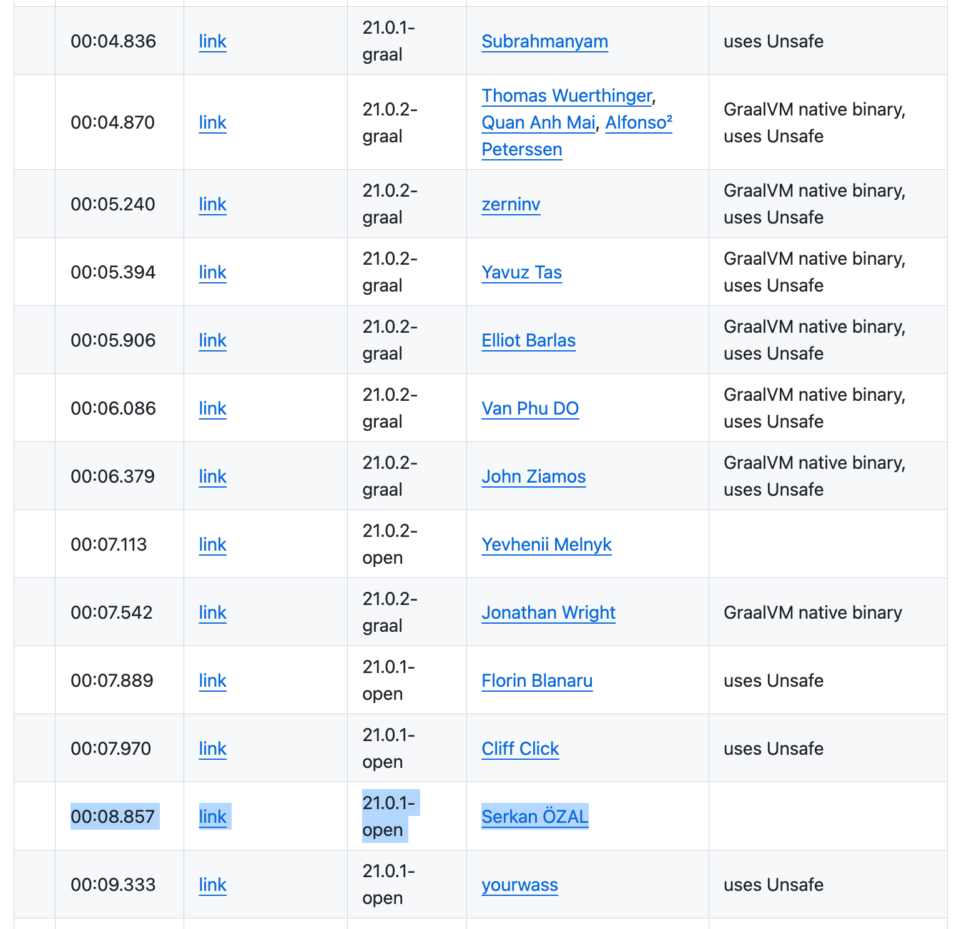
Task: Visit Cliff Click's profile link
Action: click(x=520, y=749)
